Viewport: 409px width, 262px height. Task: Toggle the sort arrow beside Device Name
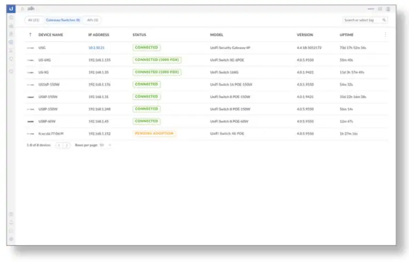point(30,34)
